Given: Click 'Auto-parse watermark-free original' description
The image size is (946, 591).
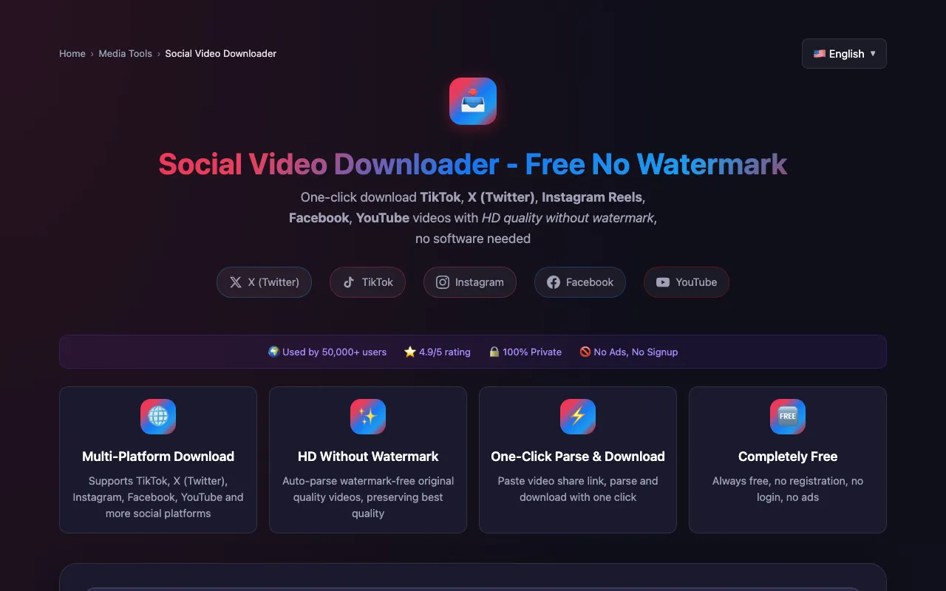Looking at the screenshot, I should point(368,497).
